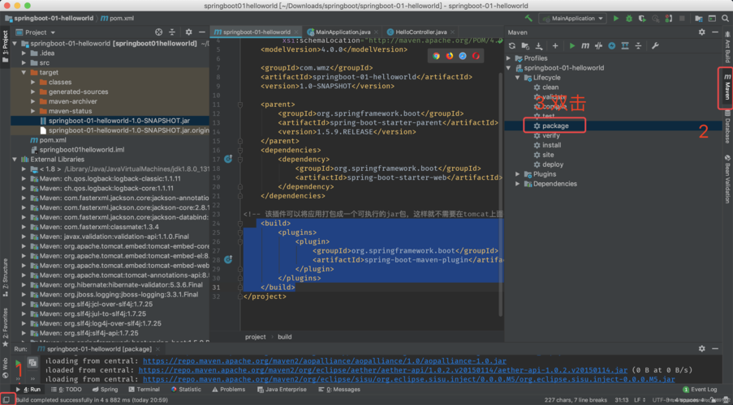Click Download Sources icon in Maven toolbar
733x405 pixels.
coord(538,45)
